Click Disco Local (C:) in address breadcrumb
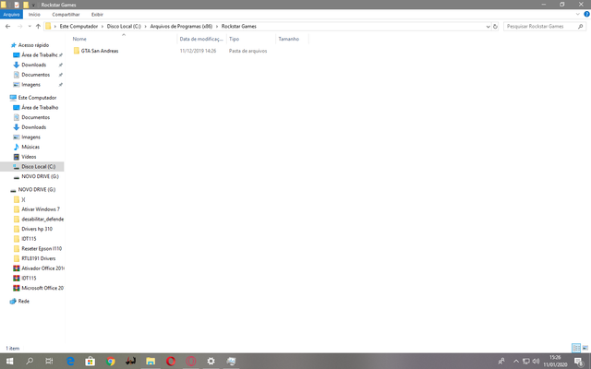This screenshot has width=591, height=369. coord(124,27)
